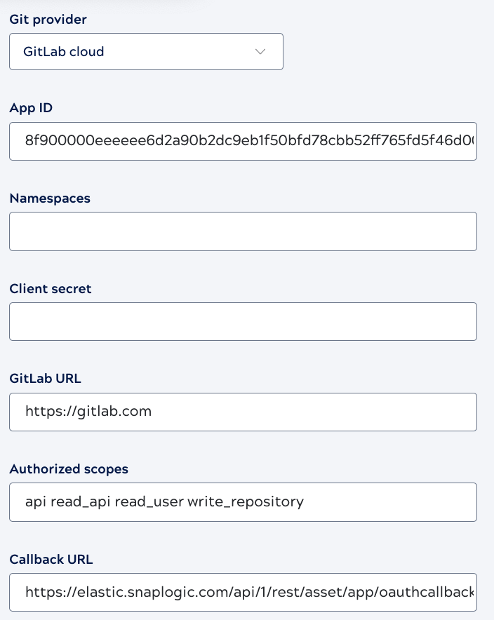Select the Authorized scopes label
The width and height of the screenshot is (494, 620).
coord(68,469)
